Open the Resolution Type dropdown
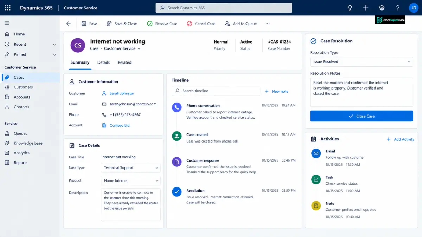Screen dimensions: 422x237 point(361,62)
